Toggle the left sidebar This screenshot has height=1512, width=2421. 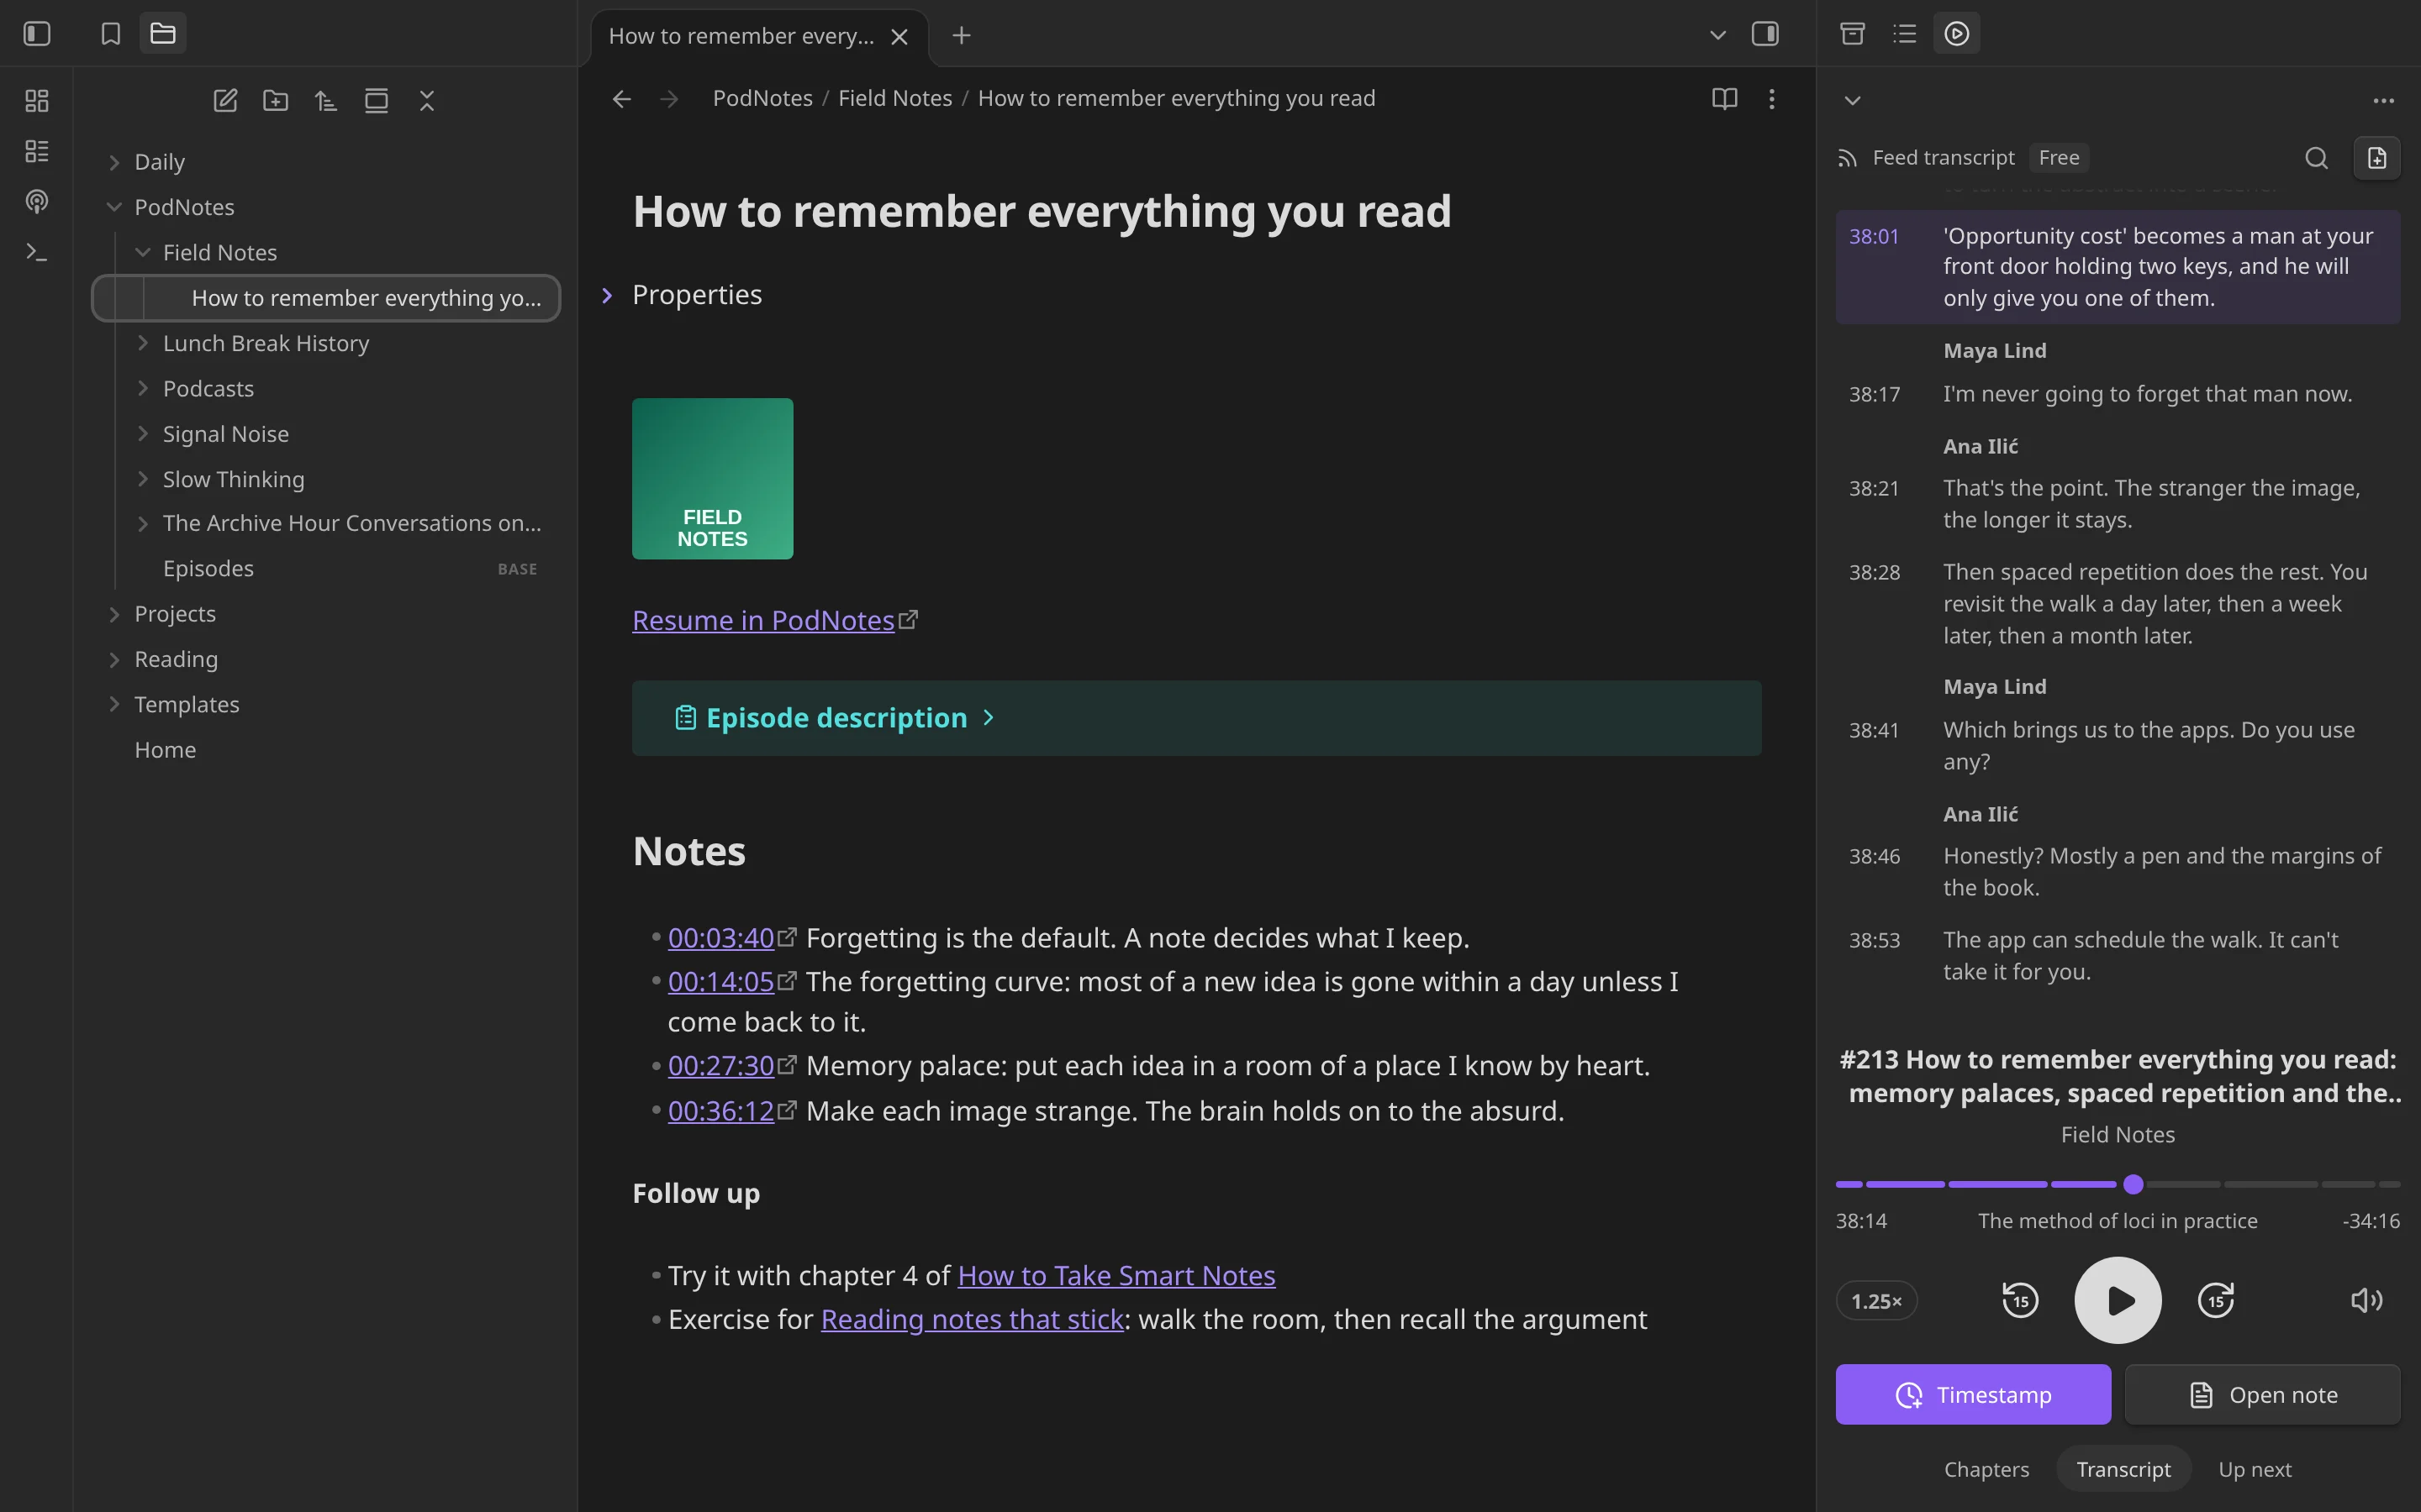click(37, 34)
